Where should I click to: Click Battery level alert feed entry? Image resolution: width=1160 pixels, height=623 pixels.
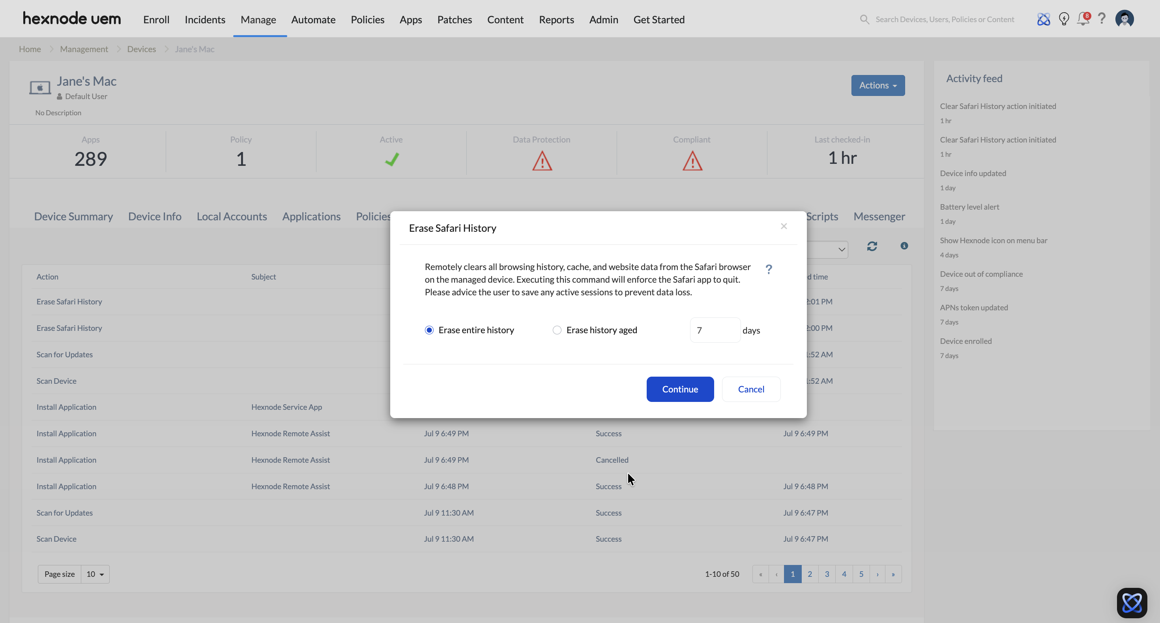pos(969,207)
